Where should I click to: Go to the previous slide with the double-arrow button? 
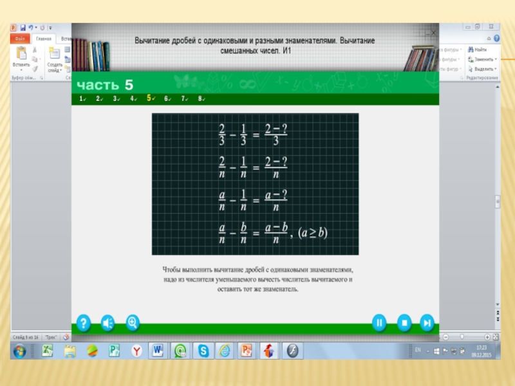[498, 313]
